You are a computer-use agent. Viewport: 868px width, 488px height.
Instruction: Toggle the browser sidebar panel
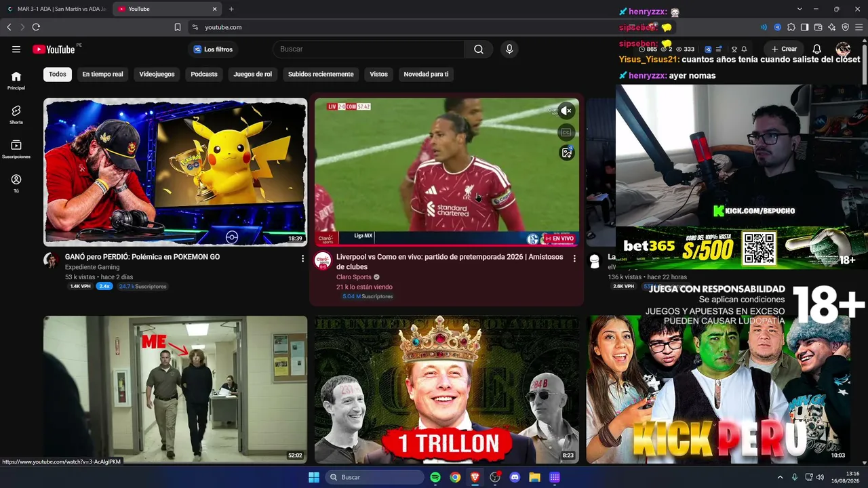pyautogui.click(x=804, y=27)
